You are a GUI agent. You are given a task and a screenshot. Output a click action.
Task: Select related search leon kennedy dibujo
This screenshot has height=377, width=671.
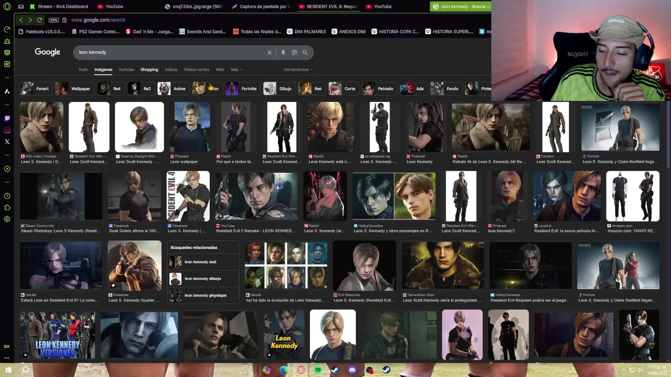[203, 279]
